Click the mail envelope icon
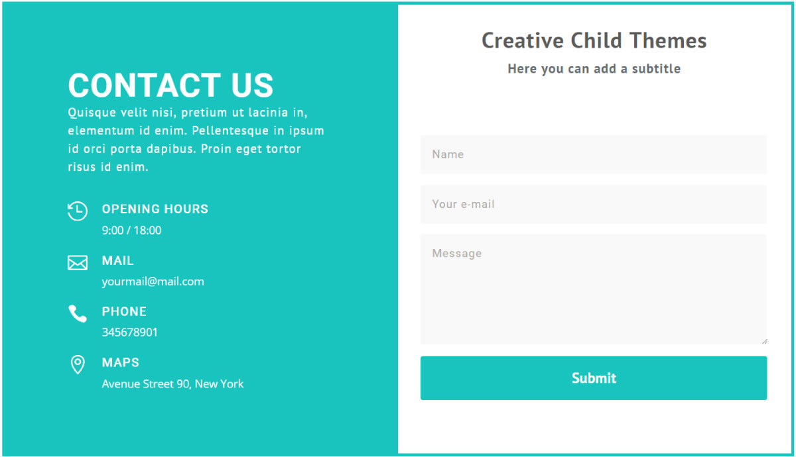This screenshot has height=457, width=796. coord(78,263)
